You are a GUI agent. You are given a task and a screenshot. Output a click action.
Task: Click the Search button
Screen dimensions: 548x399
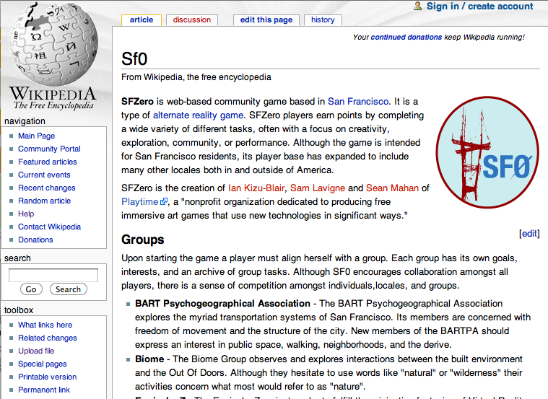(68, 289)
